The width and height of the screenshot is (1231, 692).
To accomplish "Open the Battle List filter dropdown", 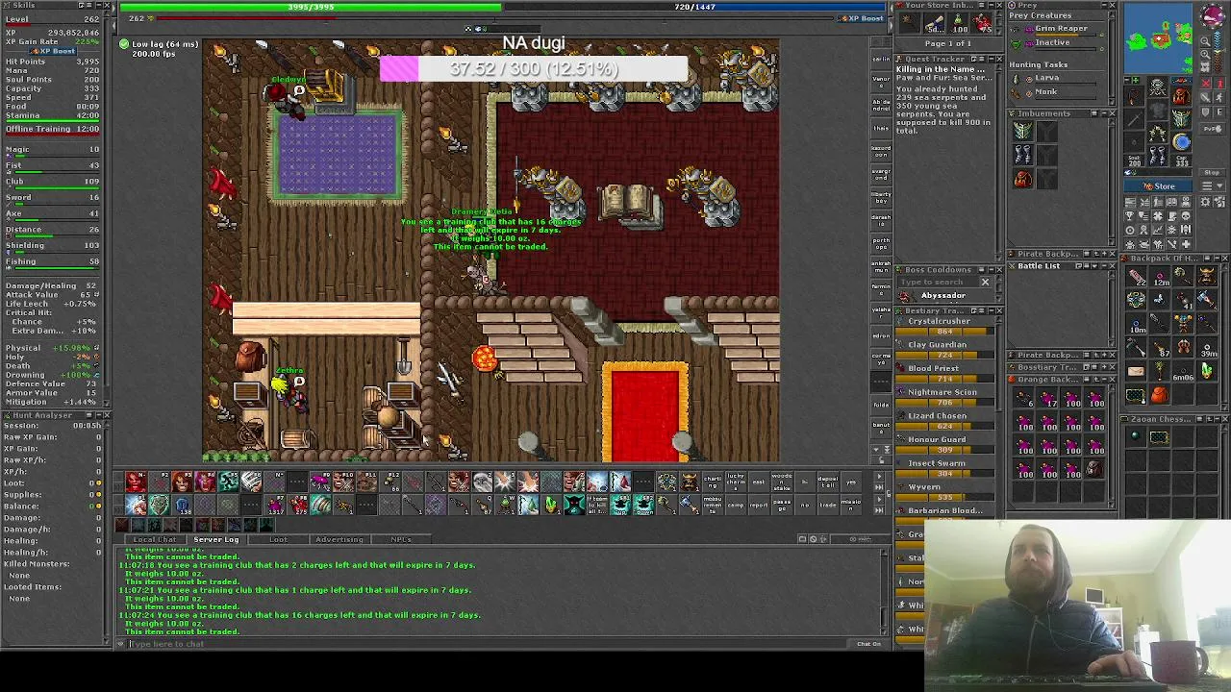I will 1094,266.
